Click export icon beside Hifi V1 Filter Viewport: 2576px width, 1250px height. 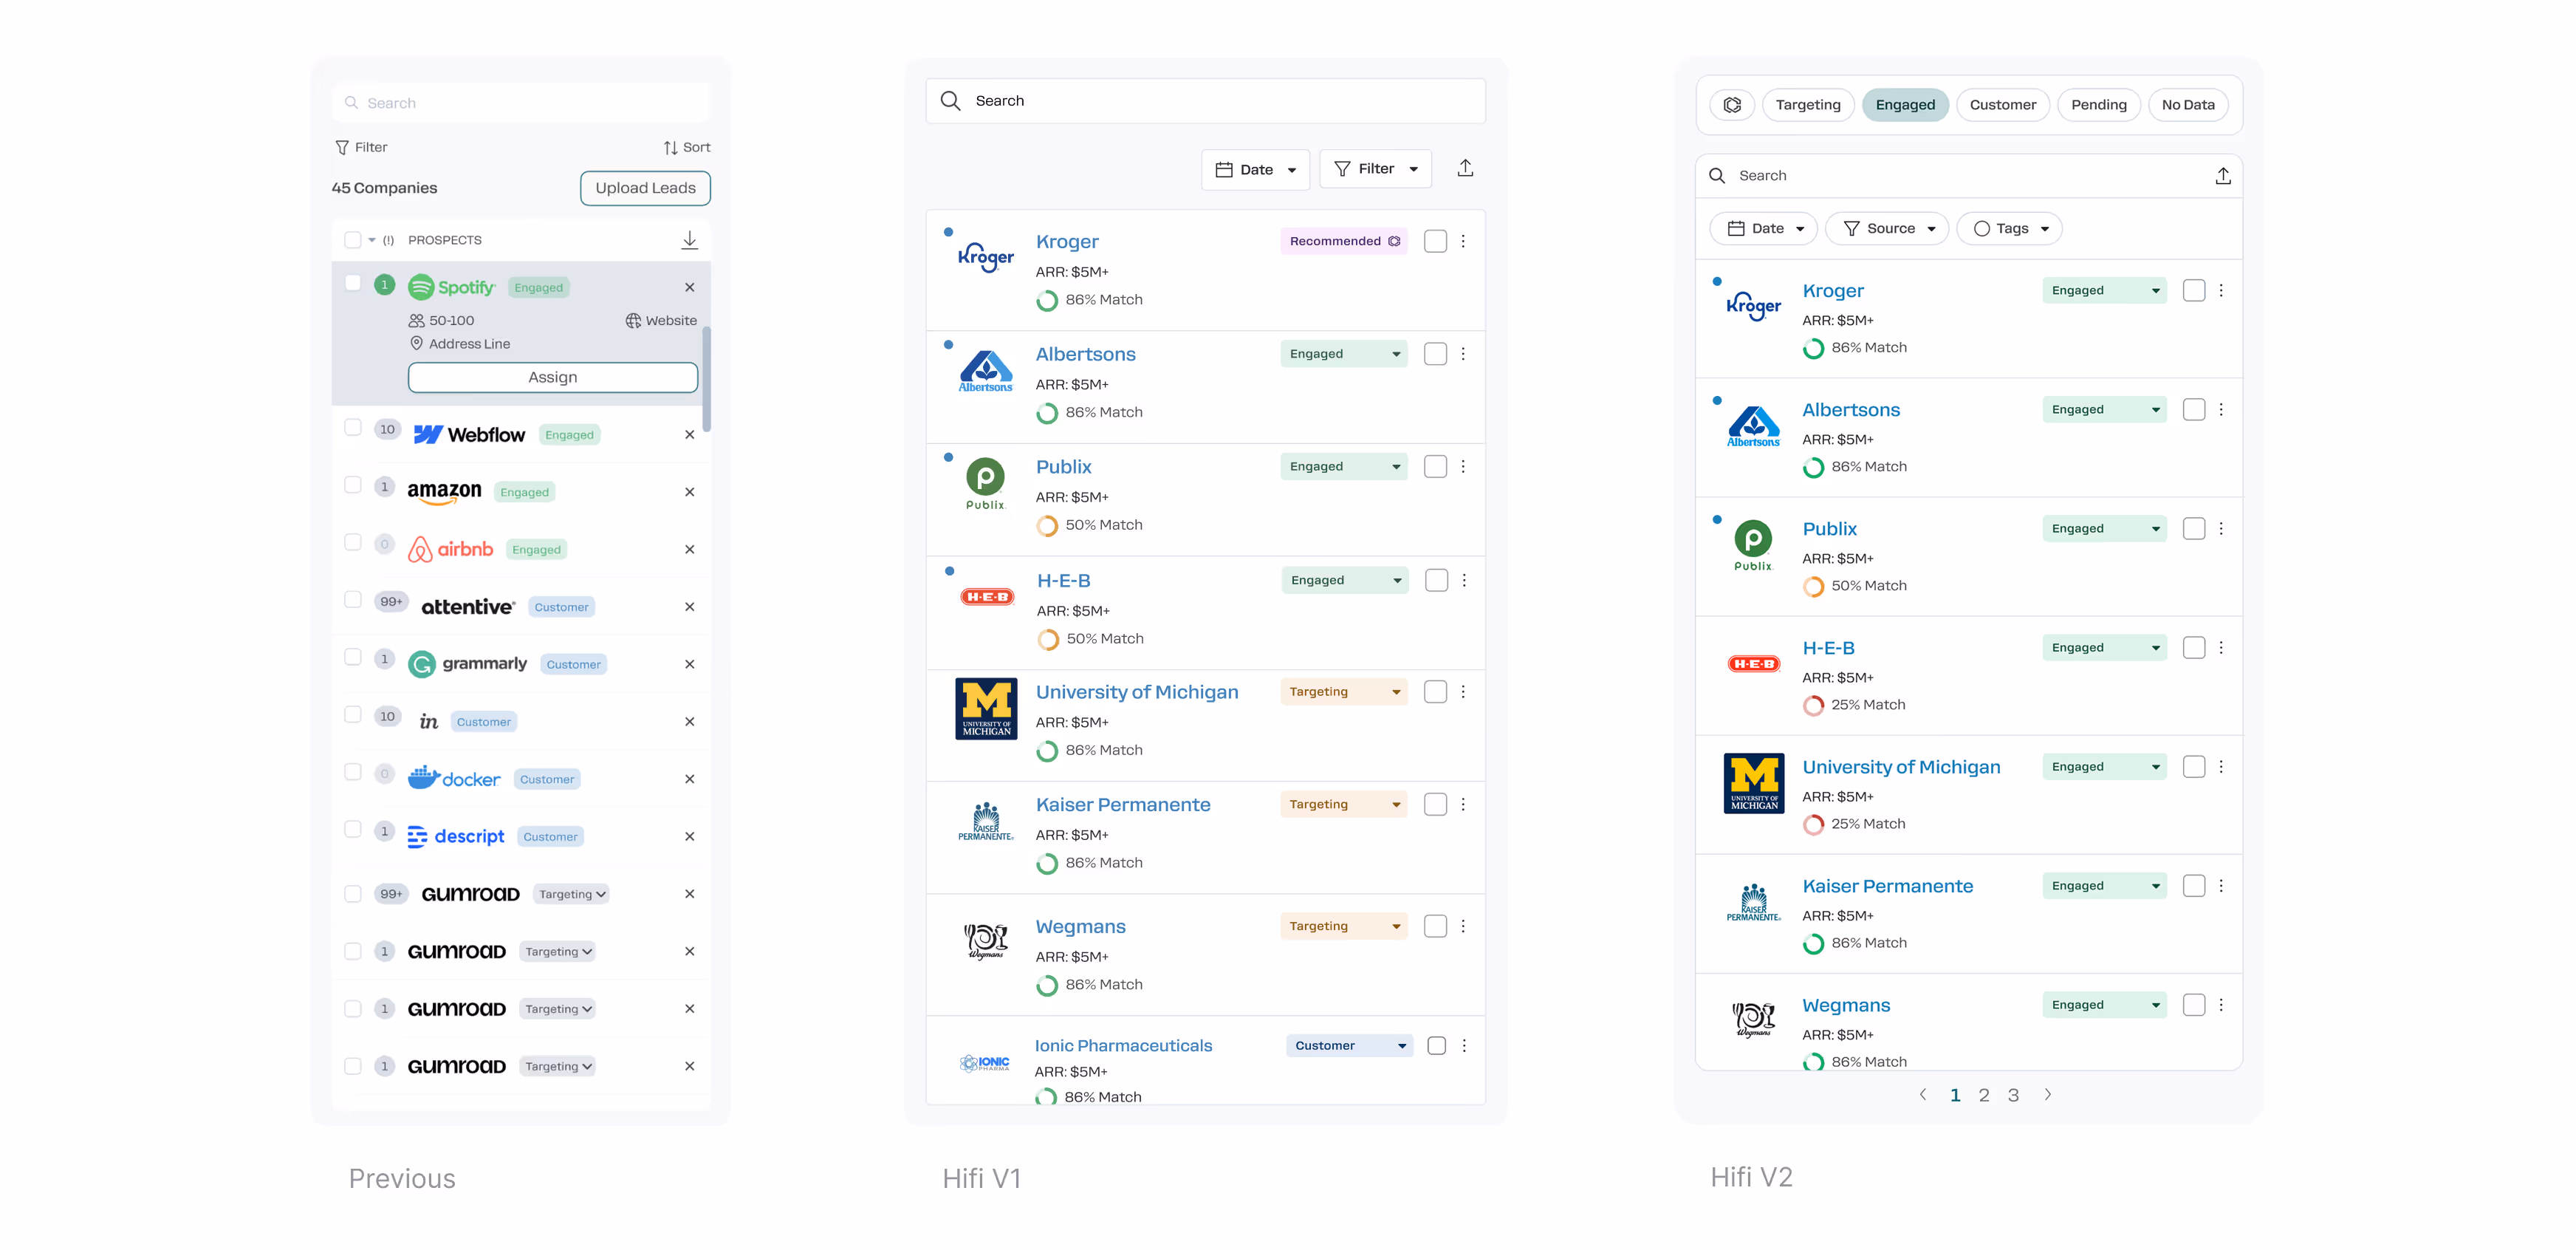click(1464, 168)
